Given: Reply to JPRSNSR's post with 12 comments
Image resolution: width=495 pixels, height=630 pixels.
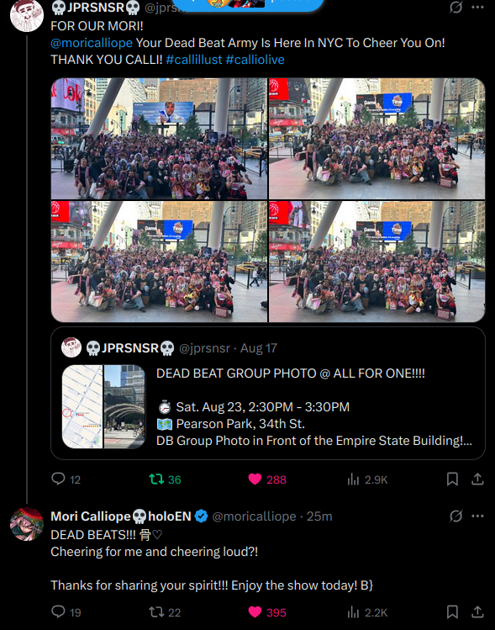Looking at the screenshot, I should tap(66, 479).
